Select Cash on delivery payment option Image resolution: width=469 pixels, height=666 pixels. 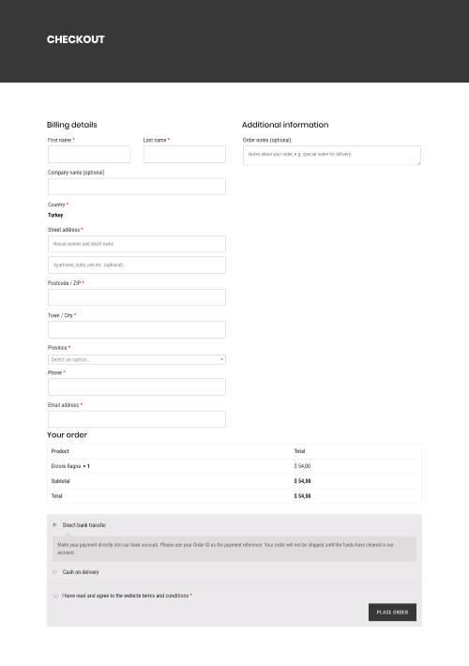coord(54,571)
